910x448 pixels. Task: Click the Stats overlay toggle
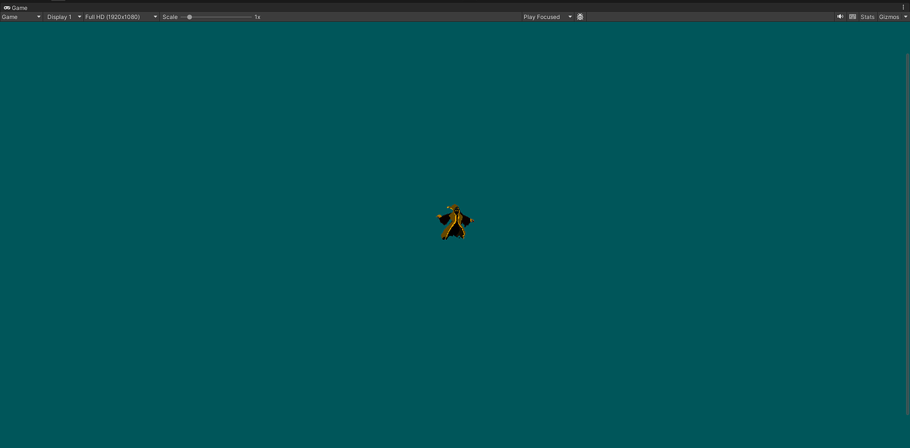[867, 16]
